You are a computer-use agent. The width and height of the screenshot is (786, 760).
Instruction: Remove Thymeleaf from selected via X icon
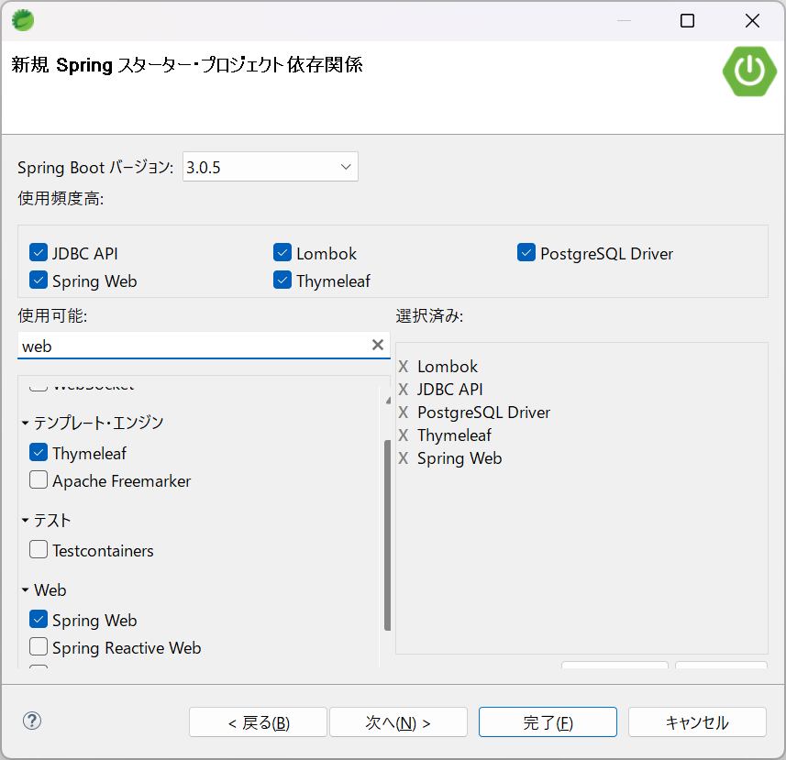click(x=404, y=435)
